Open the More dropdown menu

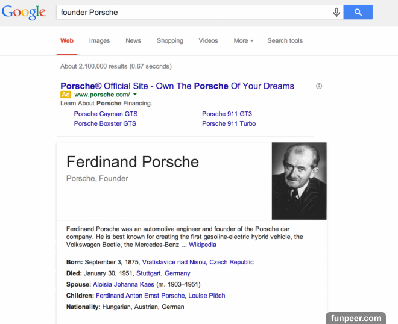click(243, 41)
